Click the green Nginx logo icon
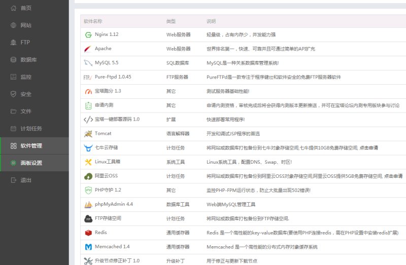This screenshot has width=406, height=265. coord(88,34)
